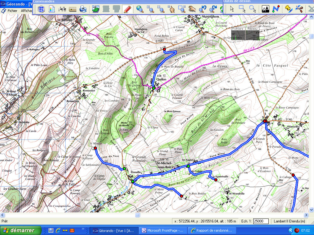Open the orange mail quick launch icon
Image resolution: width=314 pixels, height=235 pixels.
pyautogui.click(x=72, y=231)
